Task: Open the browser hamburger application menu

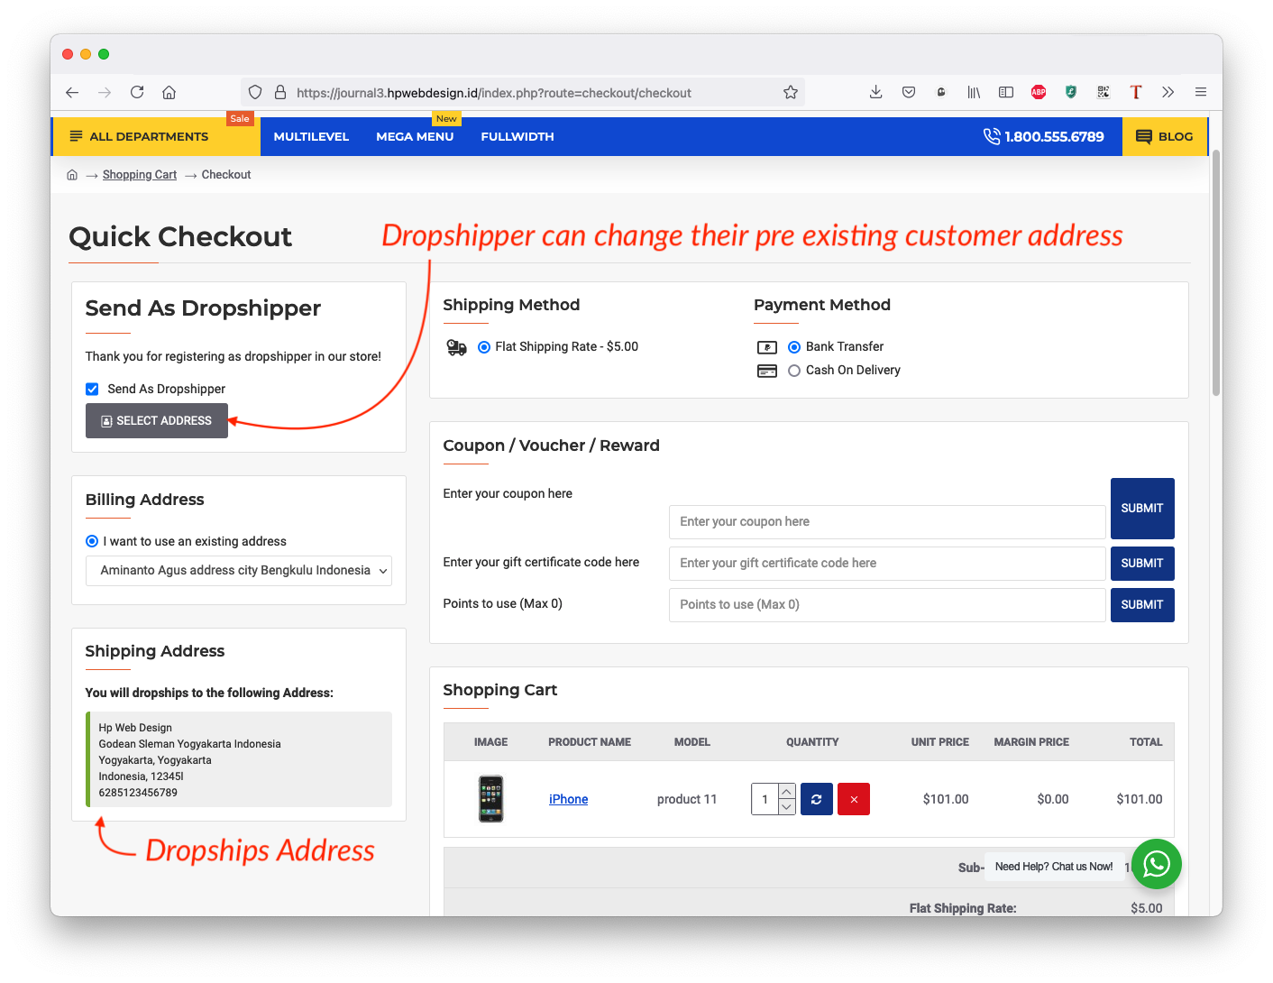Action: (1201, 92)
